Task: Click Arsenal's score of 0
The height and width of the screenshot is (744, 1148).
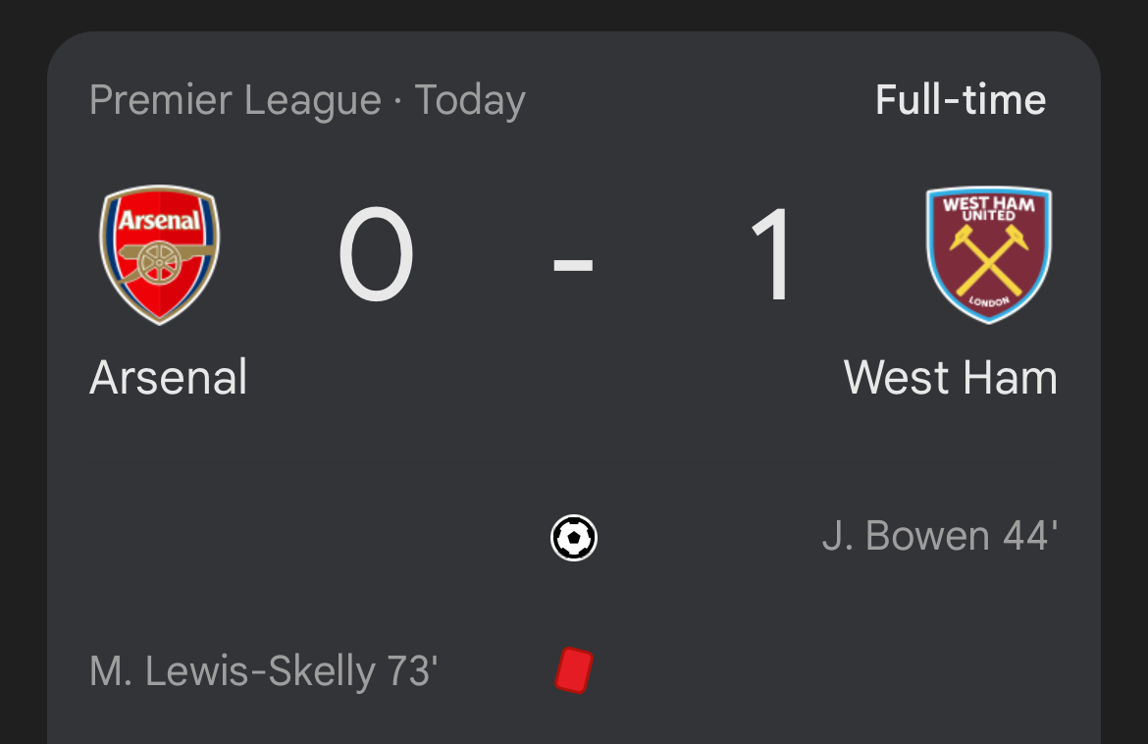Action: click(x=376, y=255)
